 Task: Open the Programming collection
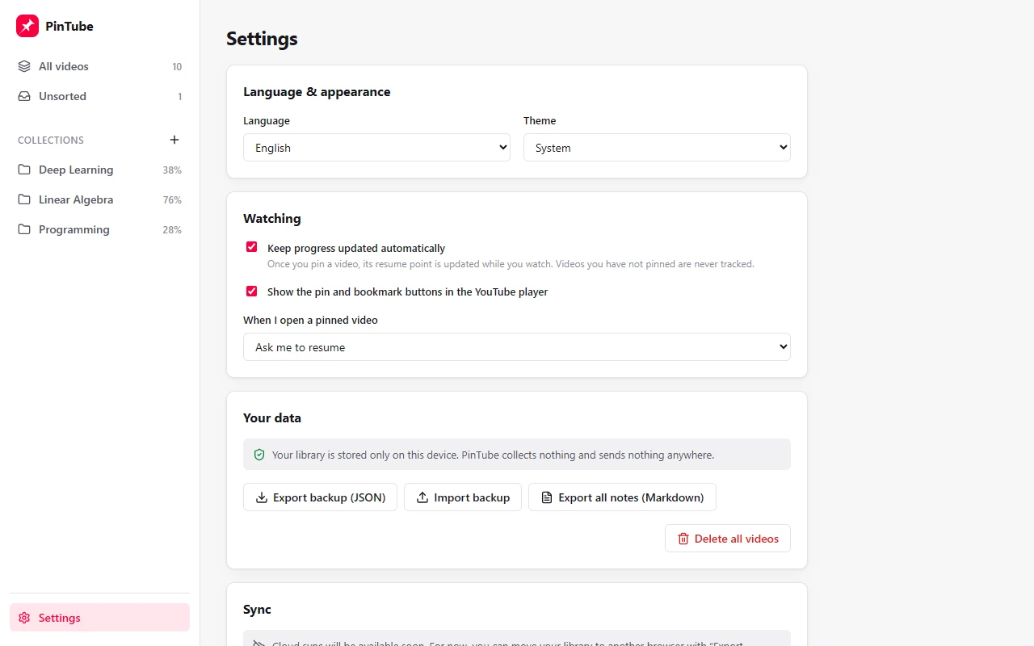[x=99, y=229]
